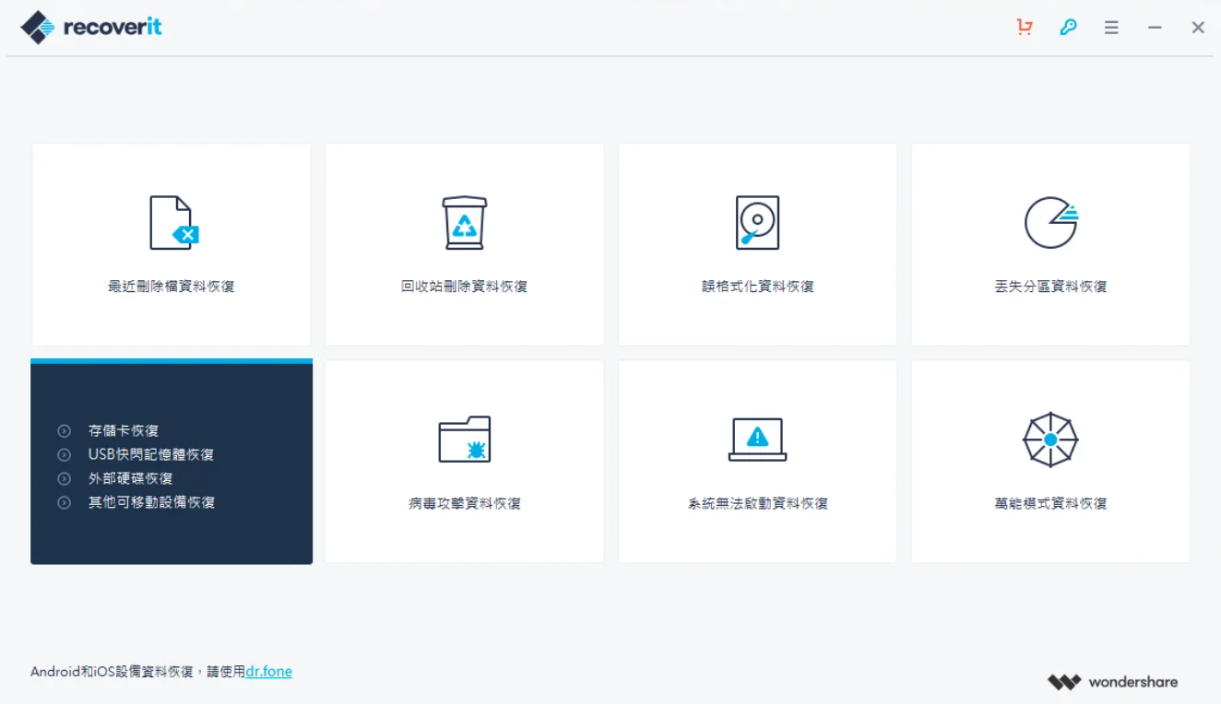Open the dr.fone link
The height and width of the screenshot is (704, 1221).
(x=268, y=672)
